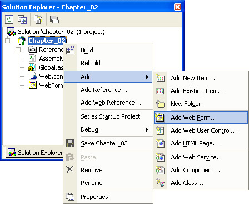Switch to the Solution Explorer bottom tab
This screenshot has height=204, width=249.
pos(35,153)
